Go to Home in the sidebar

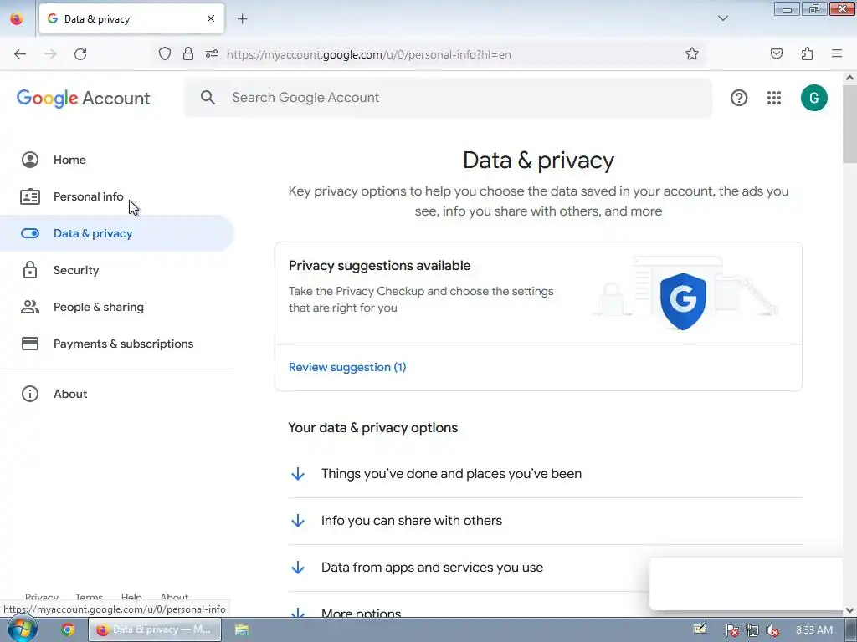click(117, 160)
